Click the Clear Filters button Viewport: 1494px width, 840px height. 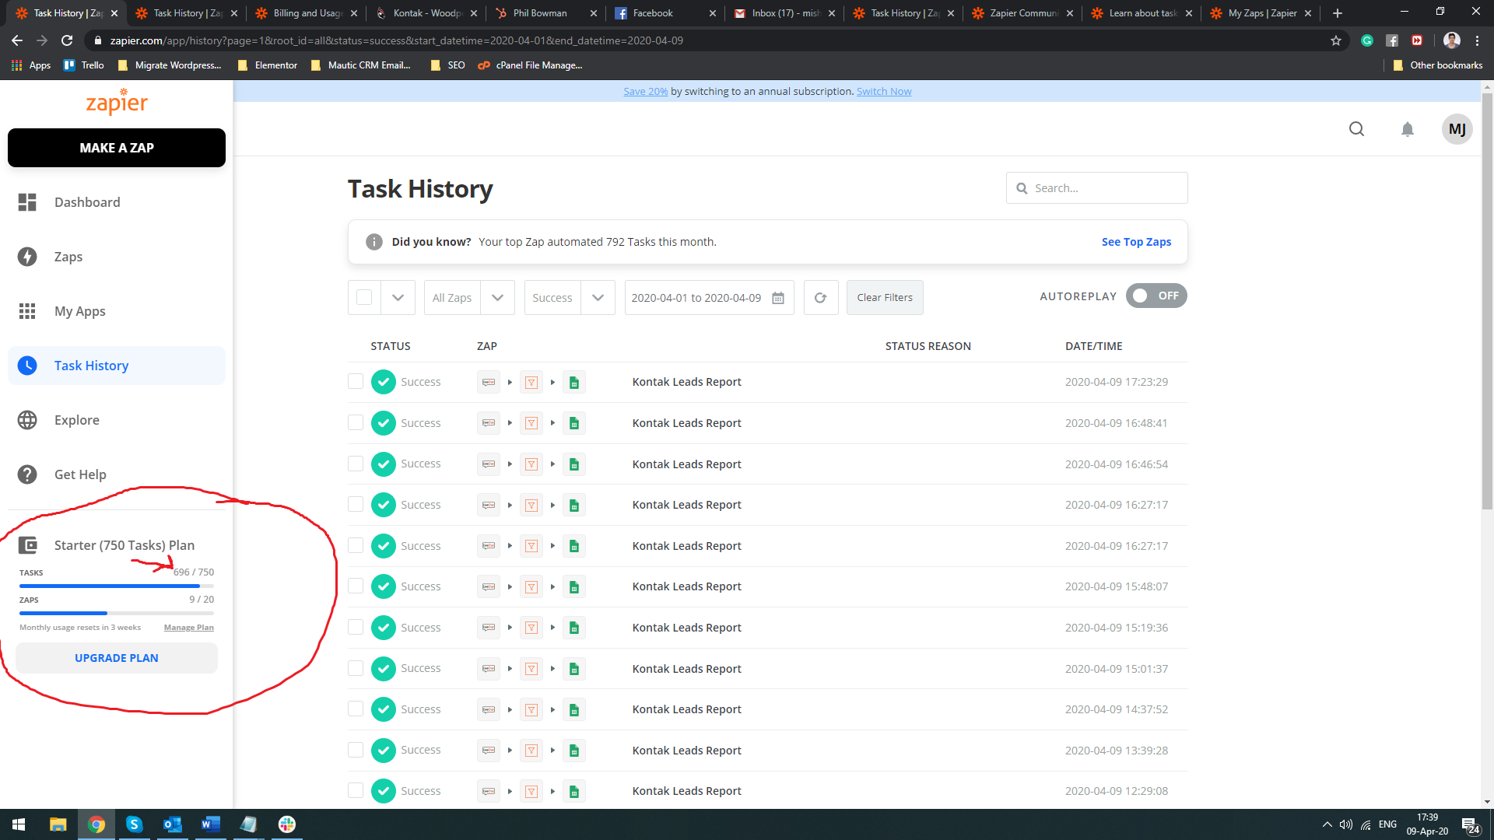[x=885, y=298]
